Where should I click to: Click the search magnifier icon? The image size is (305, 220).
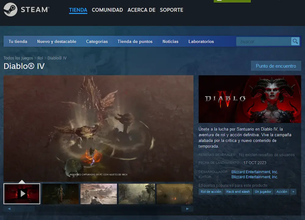(295, 41)
